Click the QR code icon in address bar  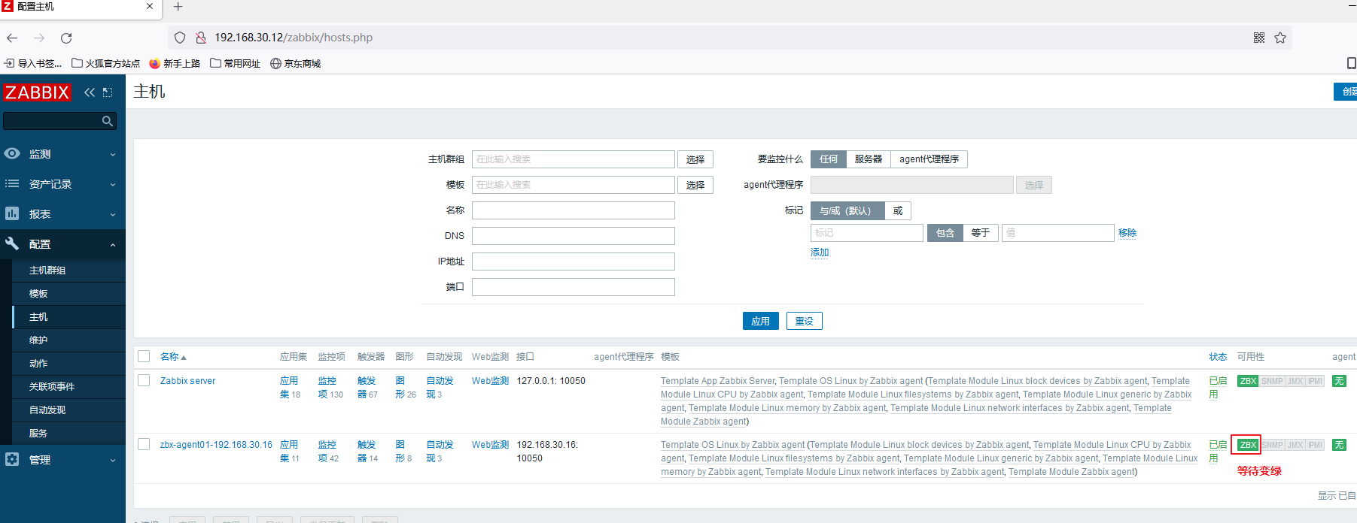click(1259, 38)
